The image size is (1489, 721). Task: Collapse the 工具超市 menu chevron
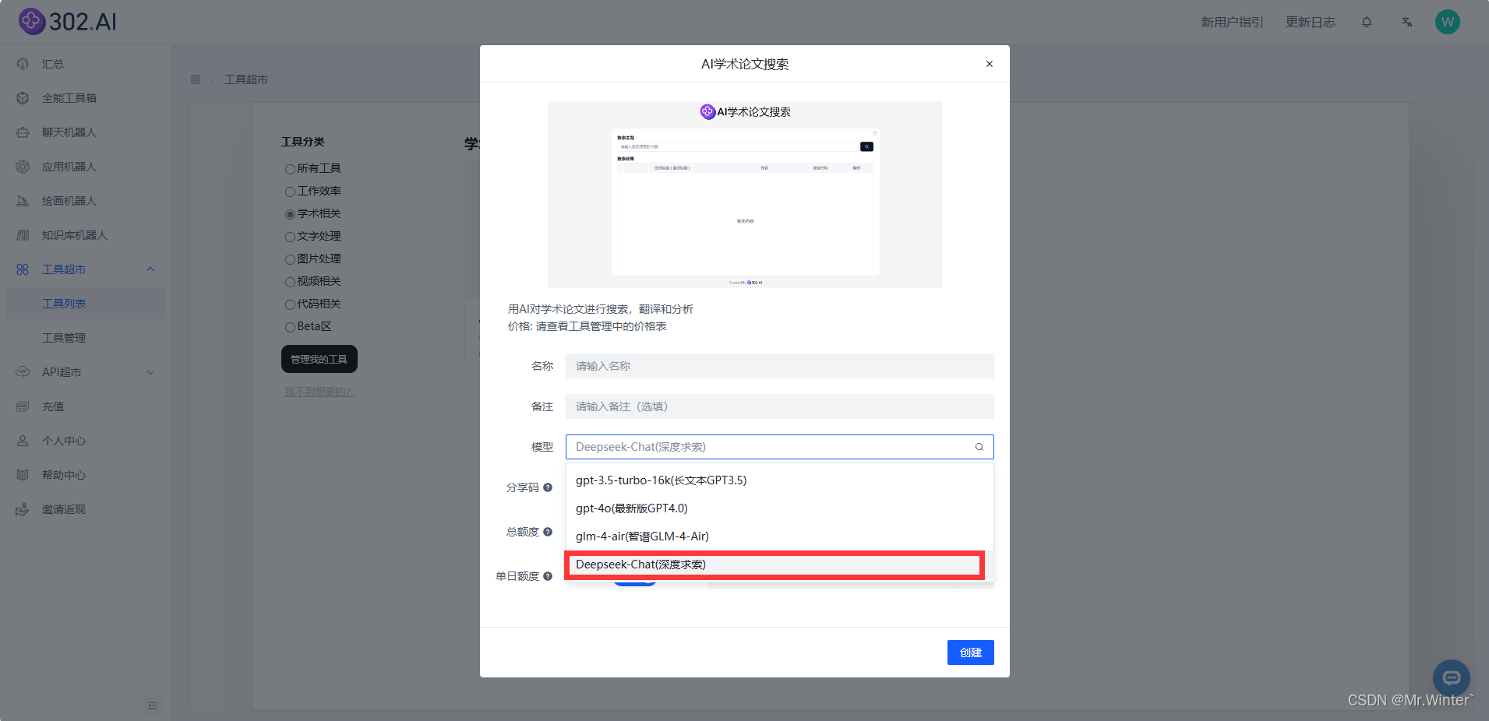coord(150,269)
